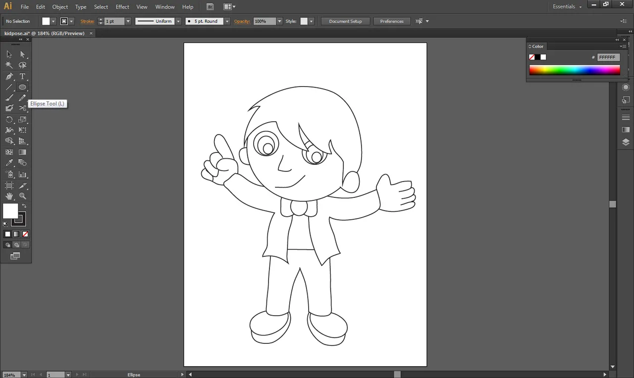Open the Object menu
The height and width of the screenshot is (378, 634).
(x=60, y=7)
